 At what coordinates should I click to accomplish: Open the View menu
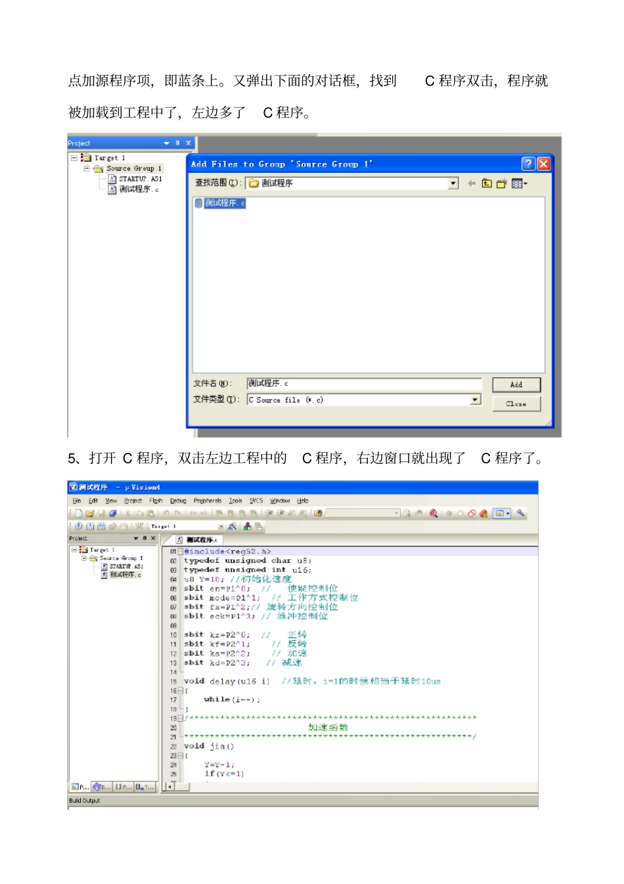tap(111, 501)
